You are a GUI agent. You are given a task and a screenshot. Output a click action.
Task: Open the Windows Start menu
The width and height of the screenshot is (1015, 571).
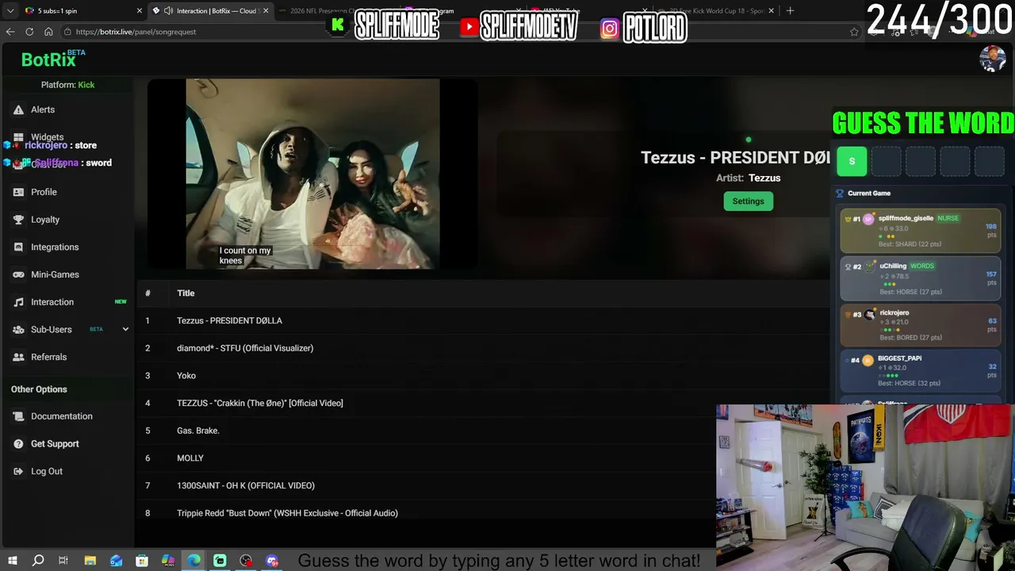(x=12, y=561)
